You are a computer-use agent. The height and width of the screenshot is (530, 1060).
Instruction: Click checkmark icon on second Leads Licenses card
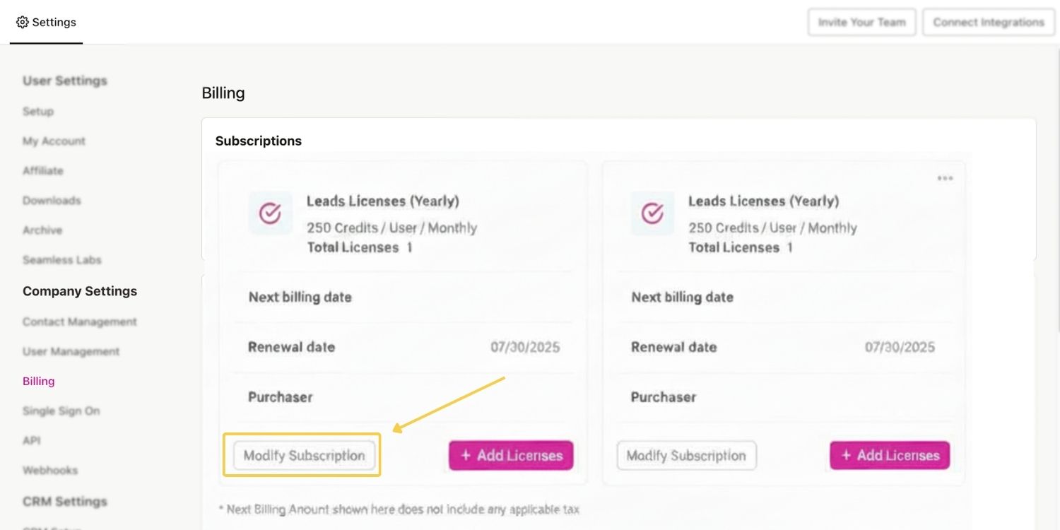[652, 213]
